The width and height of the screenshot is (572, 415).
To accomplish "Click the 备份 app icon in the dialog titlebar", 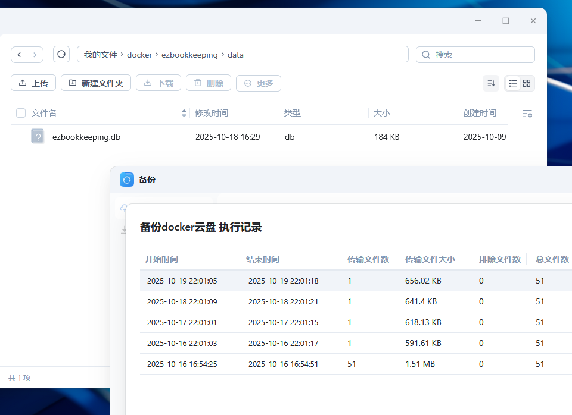I will coord(126,179).
